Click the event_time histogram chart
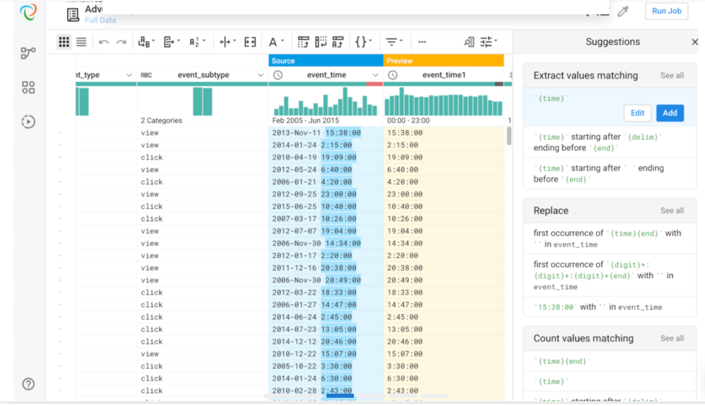 [326, 104]
